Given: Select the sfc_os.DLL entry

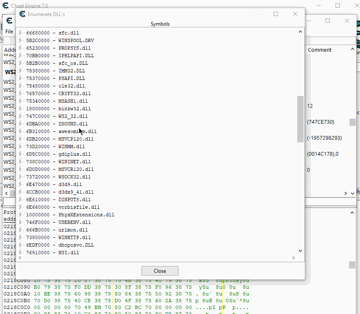Looking at the screenshot, I should coord(57,63).
